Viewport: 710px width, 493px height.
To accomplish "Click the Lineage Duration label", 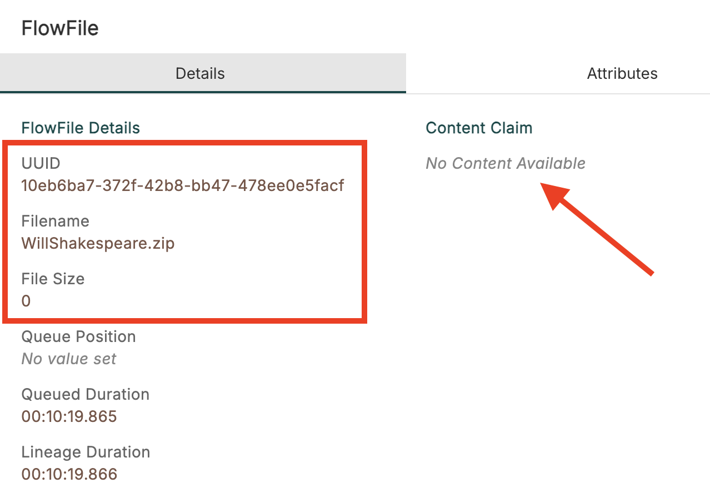I will [x=86, y=452].
